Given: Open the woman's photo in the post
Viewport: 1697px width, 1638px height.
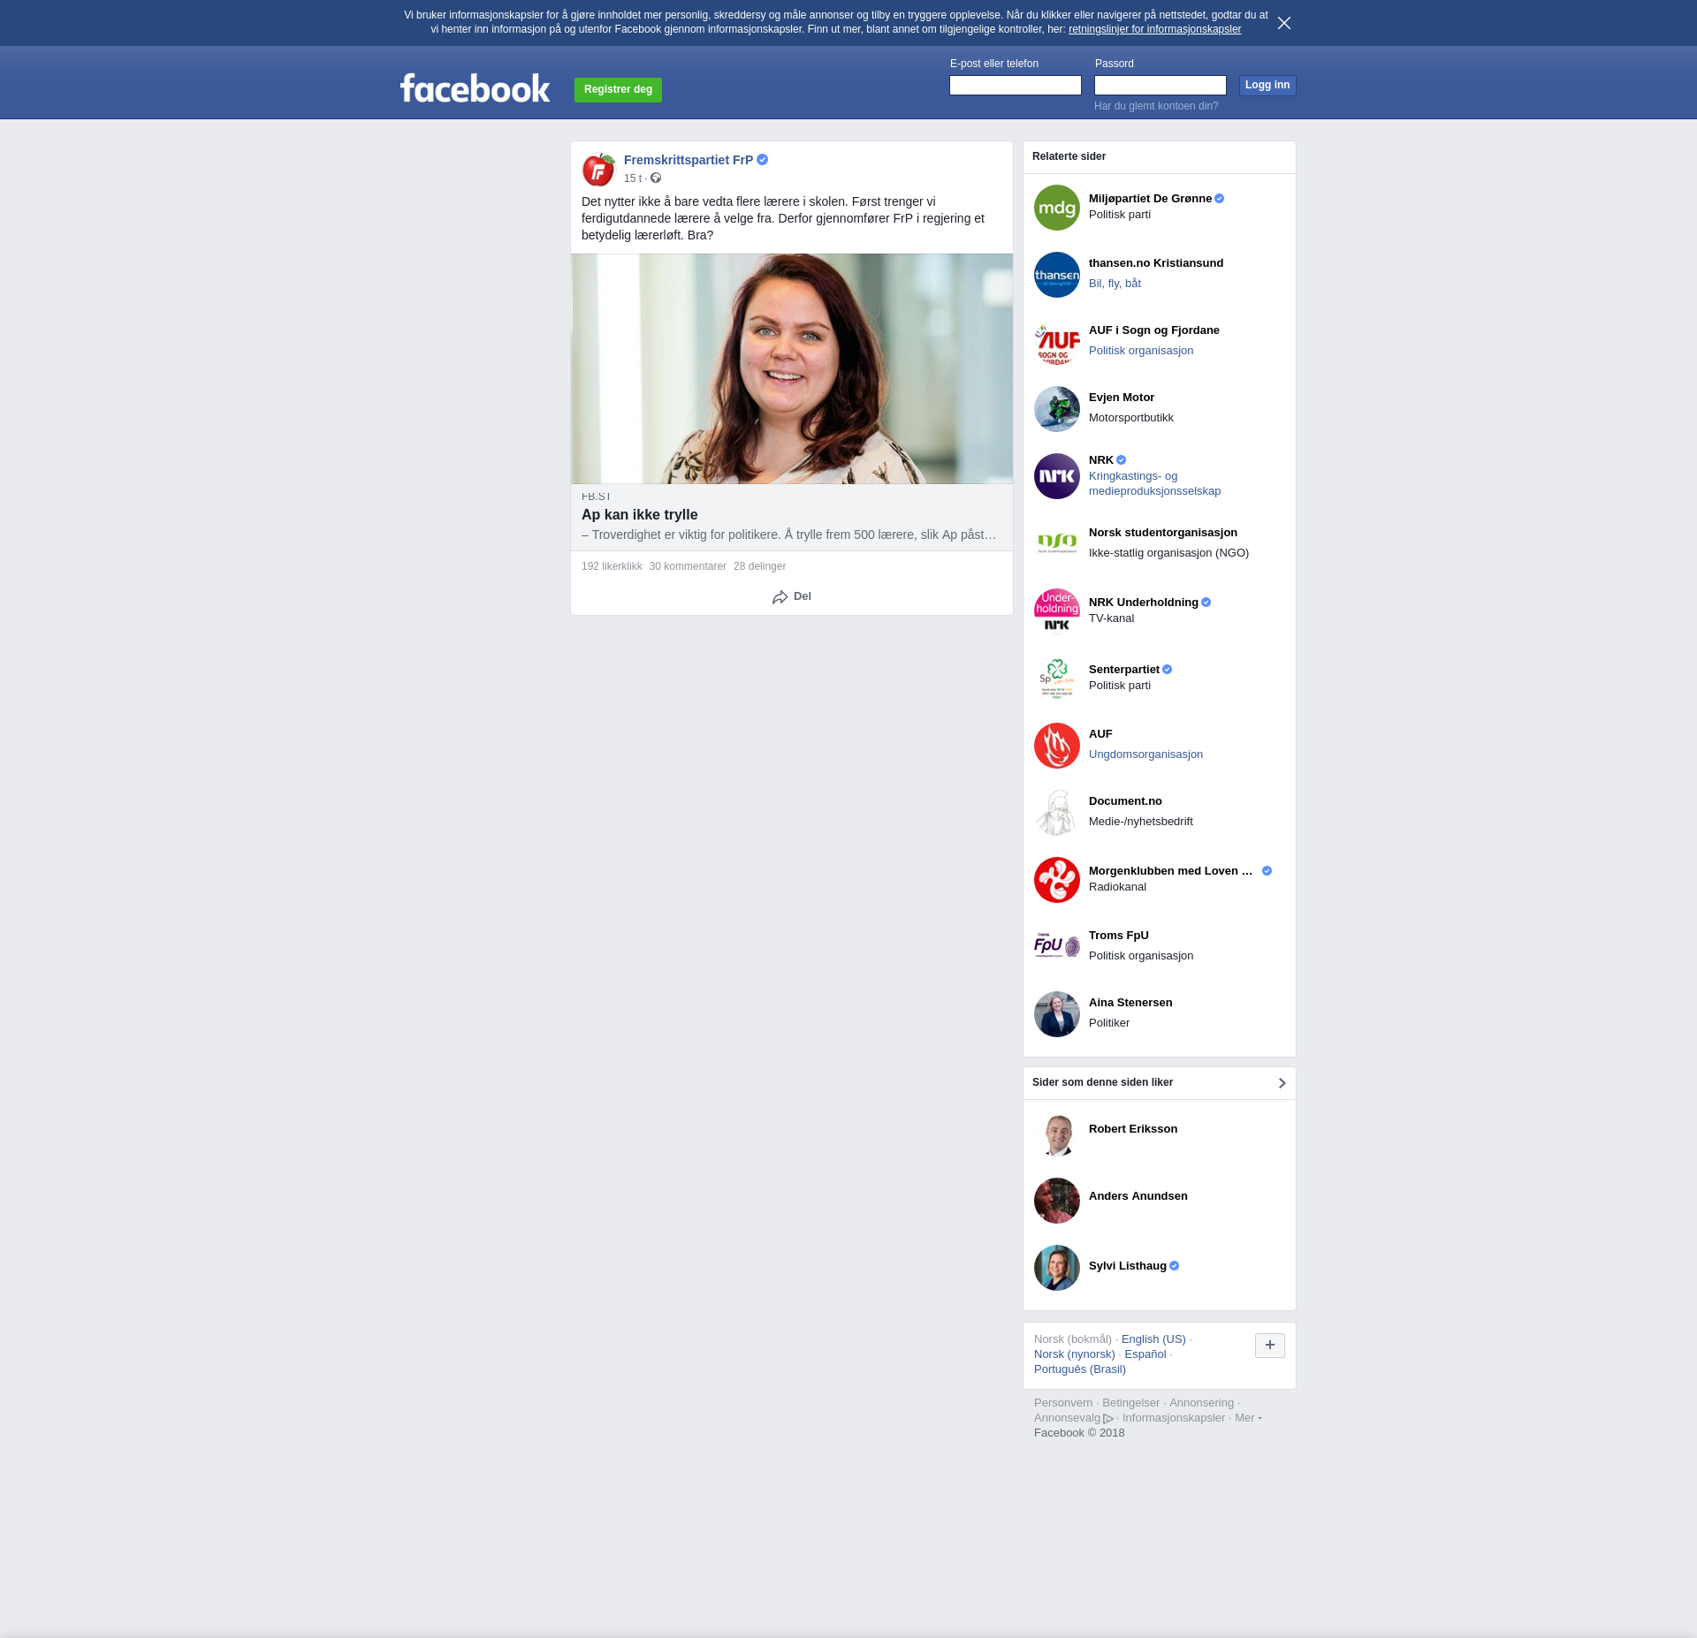Looking at the screenshot, I should coord(792,368).
